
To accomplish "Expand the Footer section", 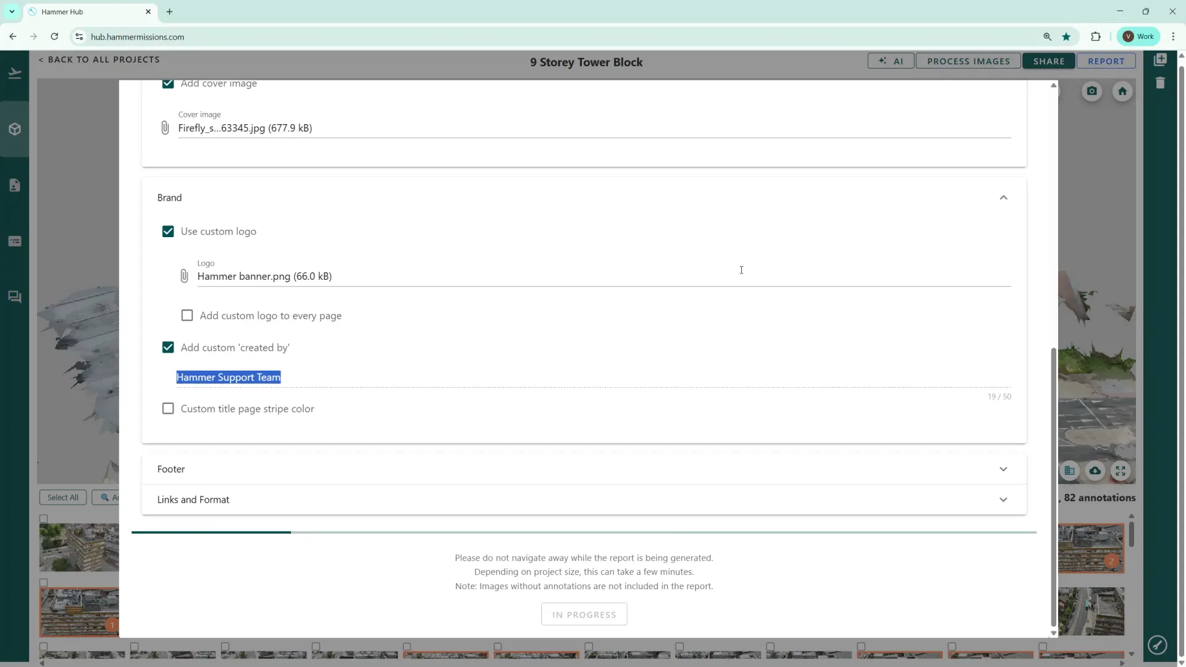I will pos(1003,469).
